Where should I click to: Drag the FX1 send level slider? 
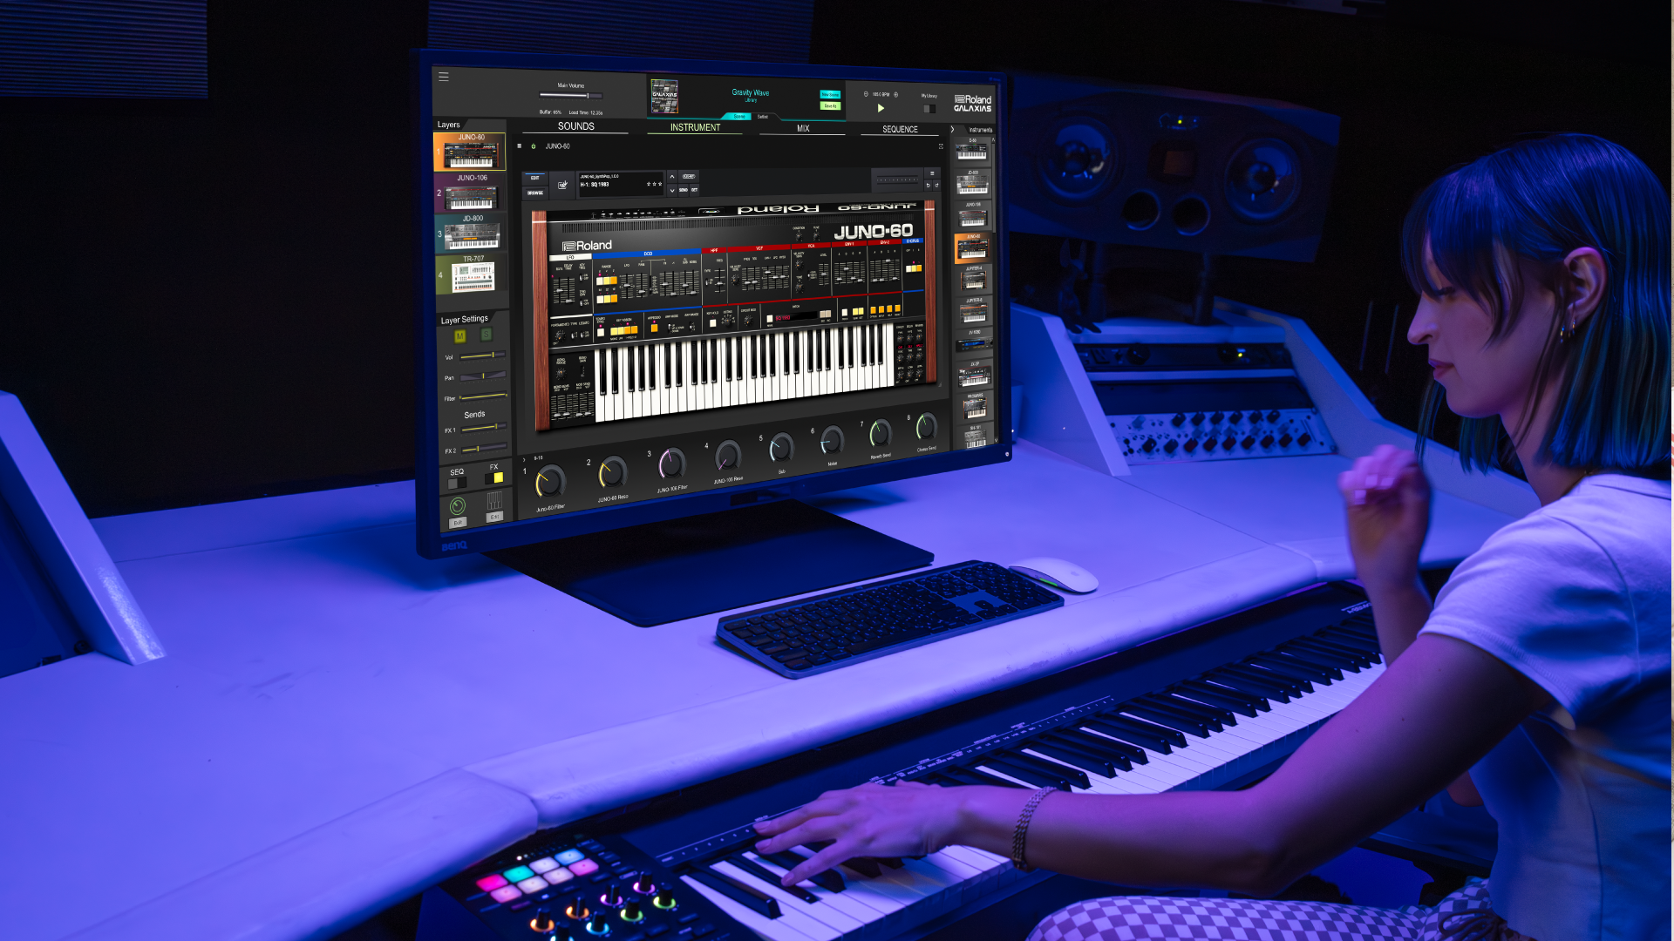point(495,424)
